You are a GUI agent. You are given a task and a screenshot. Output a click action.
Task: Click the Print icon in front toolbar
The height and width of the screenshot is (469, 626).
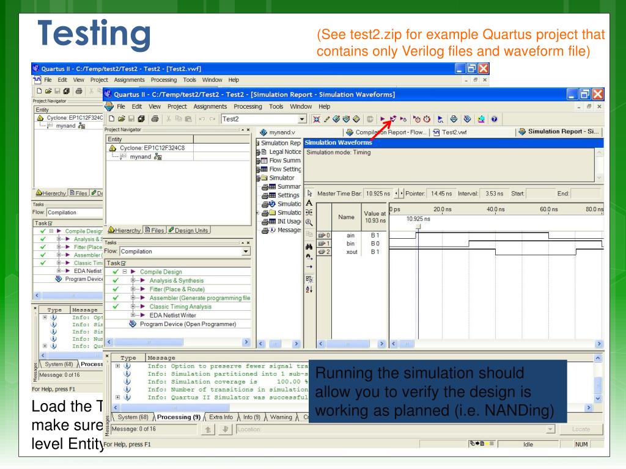point(155,119)
